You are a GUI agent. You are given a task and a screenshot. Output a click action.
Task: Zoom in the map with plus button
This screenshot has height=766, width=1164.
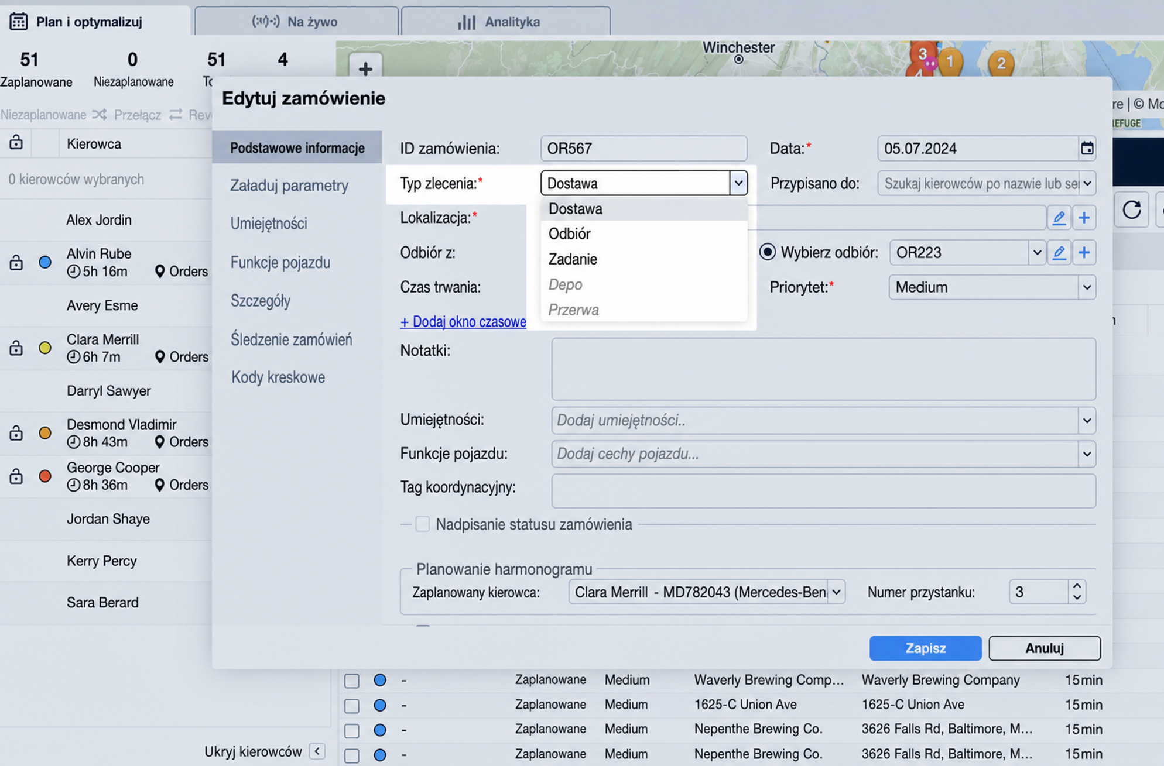tap(365, 69)
